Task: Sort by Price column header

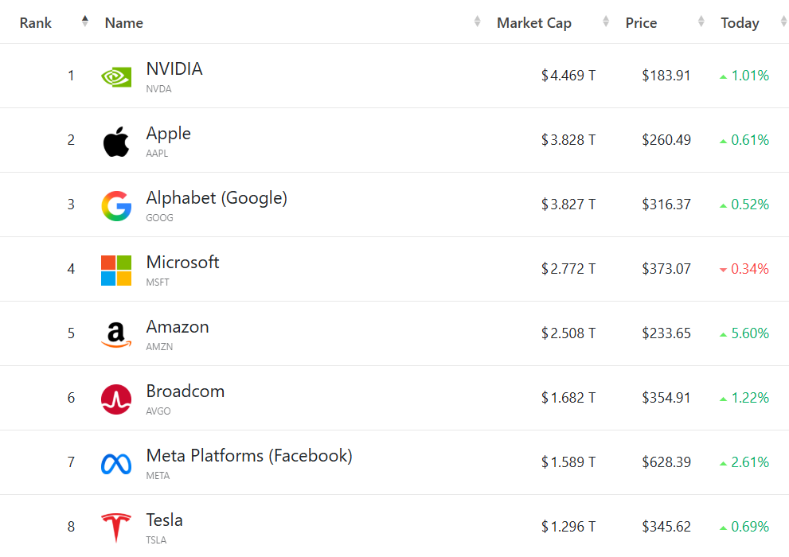Action: coord(641,23)
